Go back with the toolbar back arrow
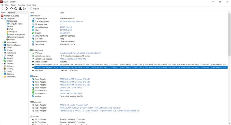Image resolution: width=231 pixels, height=125 pixels. [3, 9]
